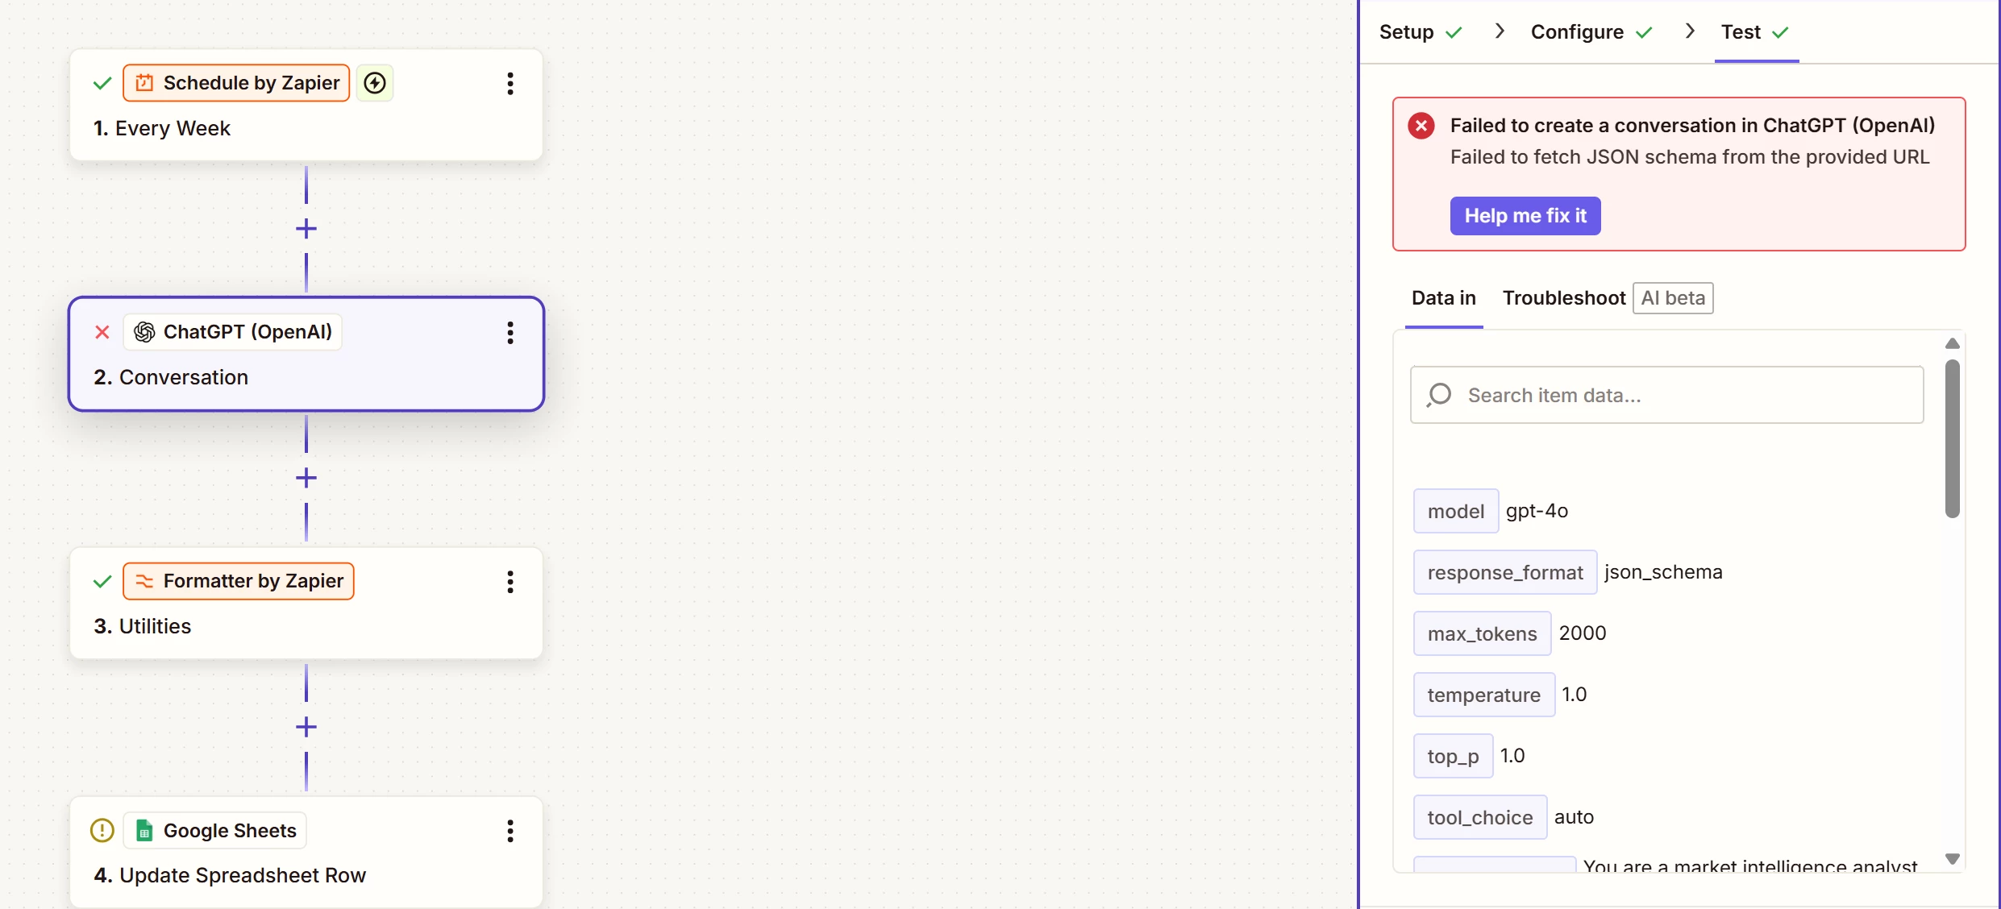Open three-dot menu for Google Sheets step
Image resolution: width=2001 pixels, height=909 pixels.
pos(510,830)
